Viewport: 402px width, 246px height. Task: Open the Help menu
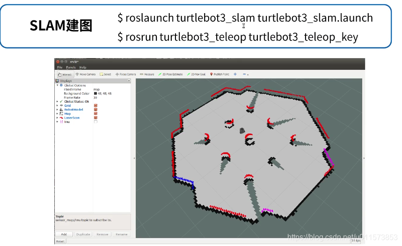point(83,67)
